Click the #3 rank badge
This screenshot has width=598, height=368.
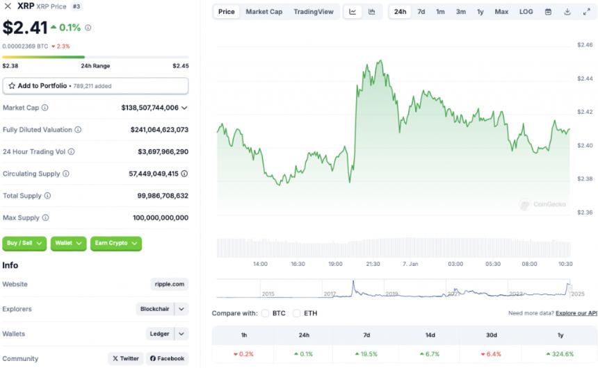click(76, 6)
